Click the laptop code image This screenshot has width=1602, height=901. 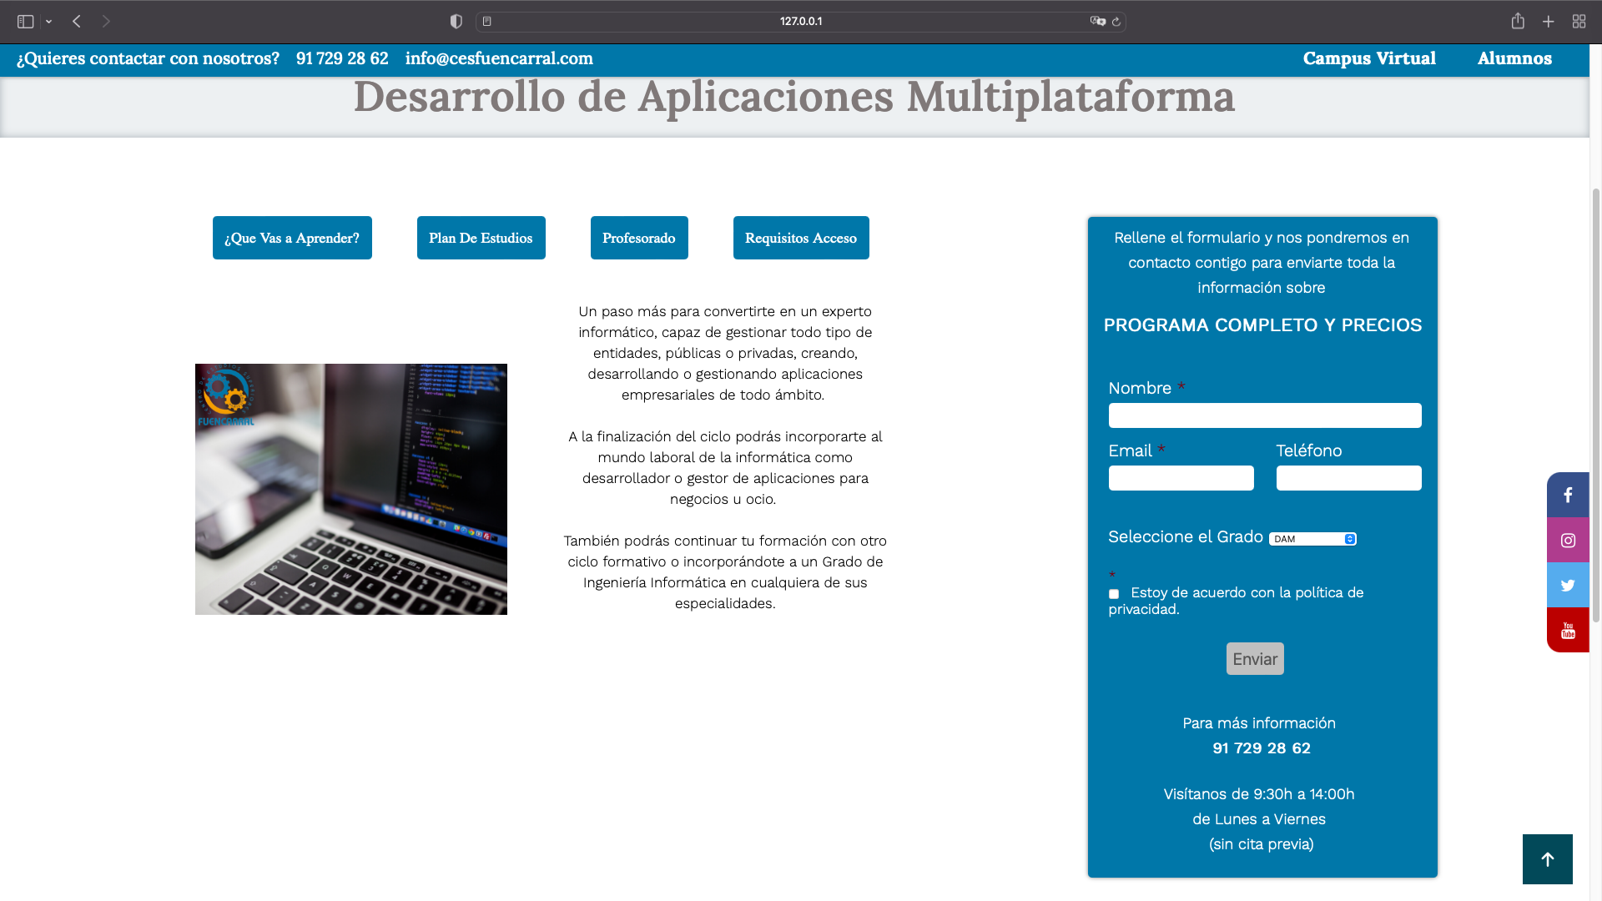point(351,490)
